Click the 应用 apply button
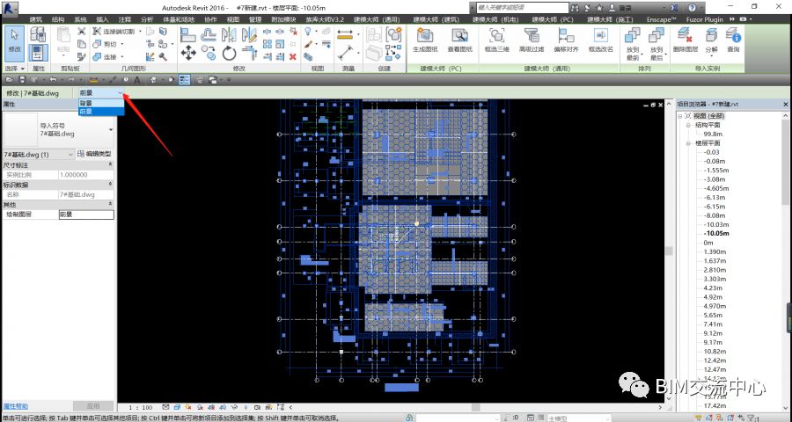This screenshot has width=792, height=422. click(x=93, y=406)
